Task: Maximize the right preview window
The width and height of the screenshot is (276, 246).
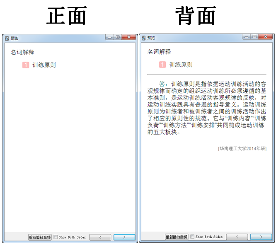Action: click(x=254, y=37)
